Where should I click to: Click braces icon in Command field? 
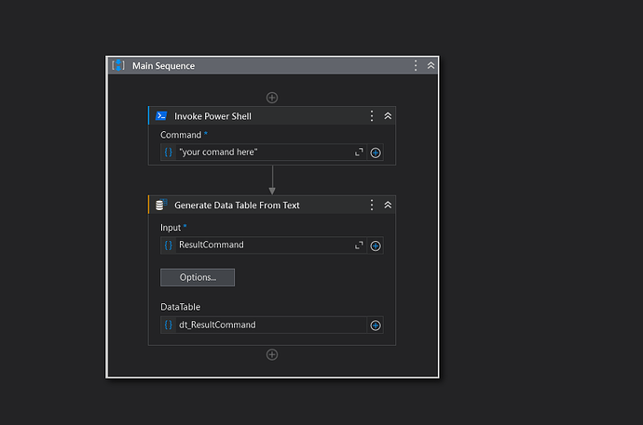[x=168, y=153]
